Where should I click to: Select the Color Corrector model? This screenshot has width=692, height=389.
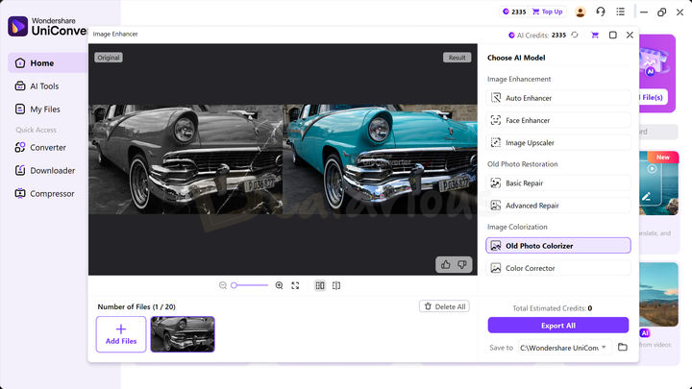coord(558,268)
